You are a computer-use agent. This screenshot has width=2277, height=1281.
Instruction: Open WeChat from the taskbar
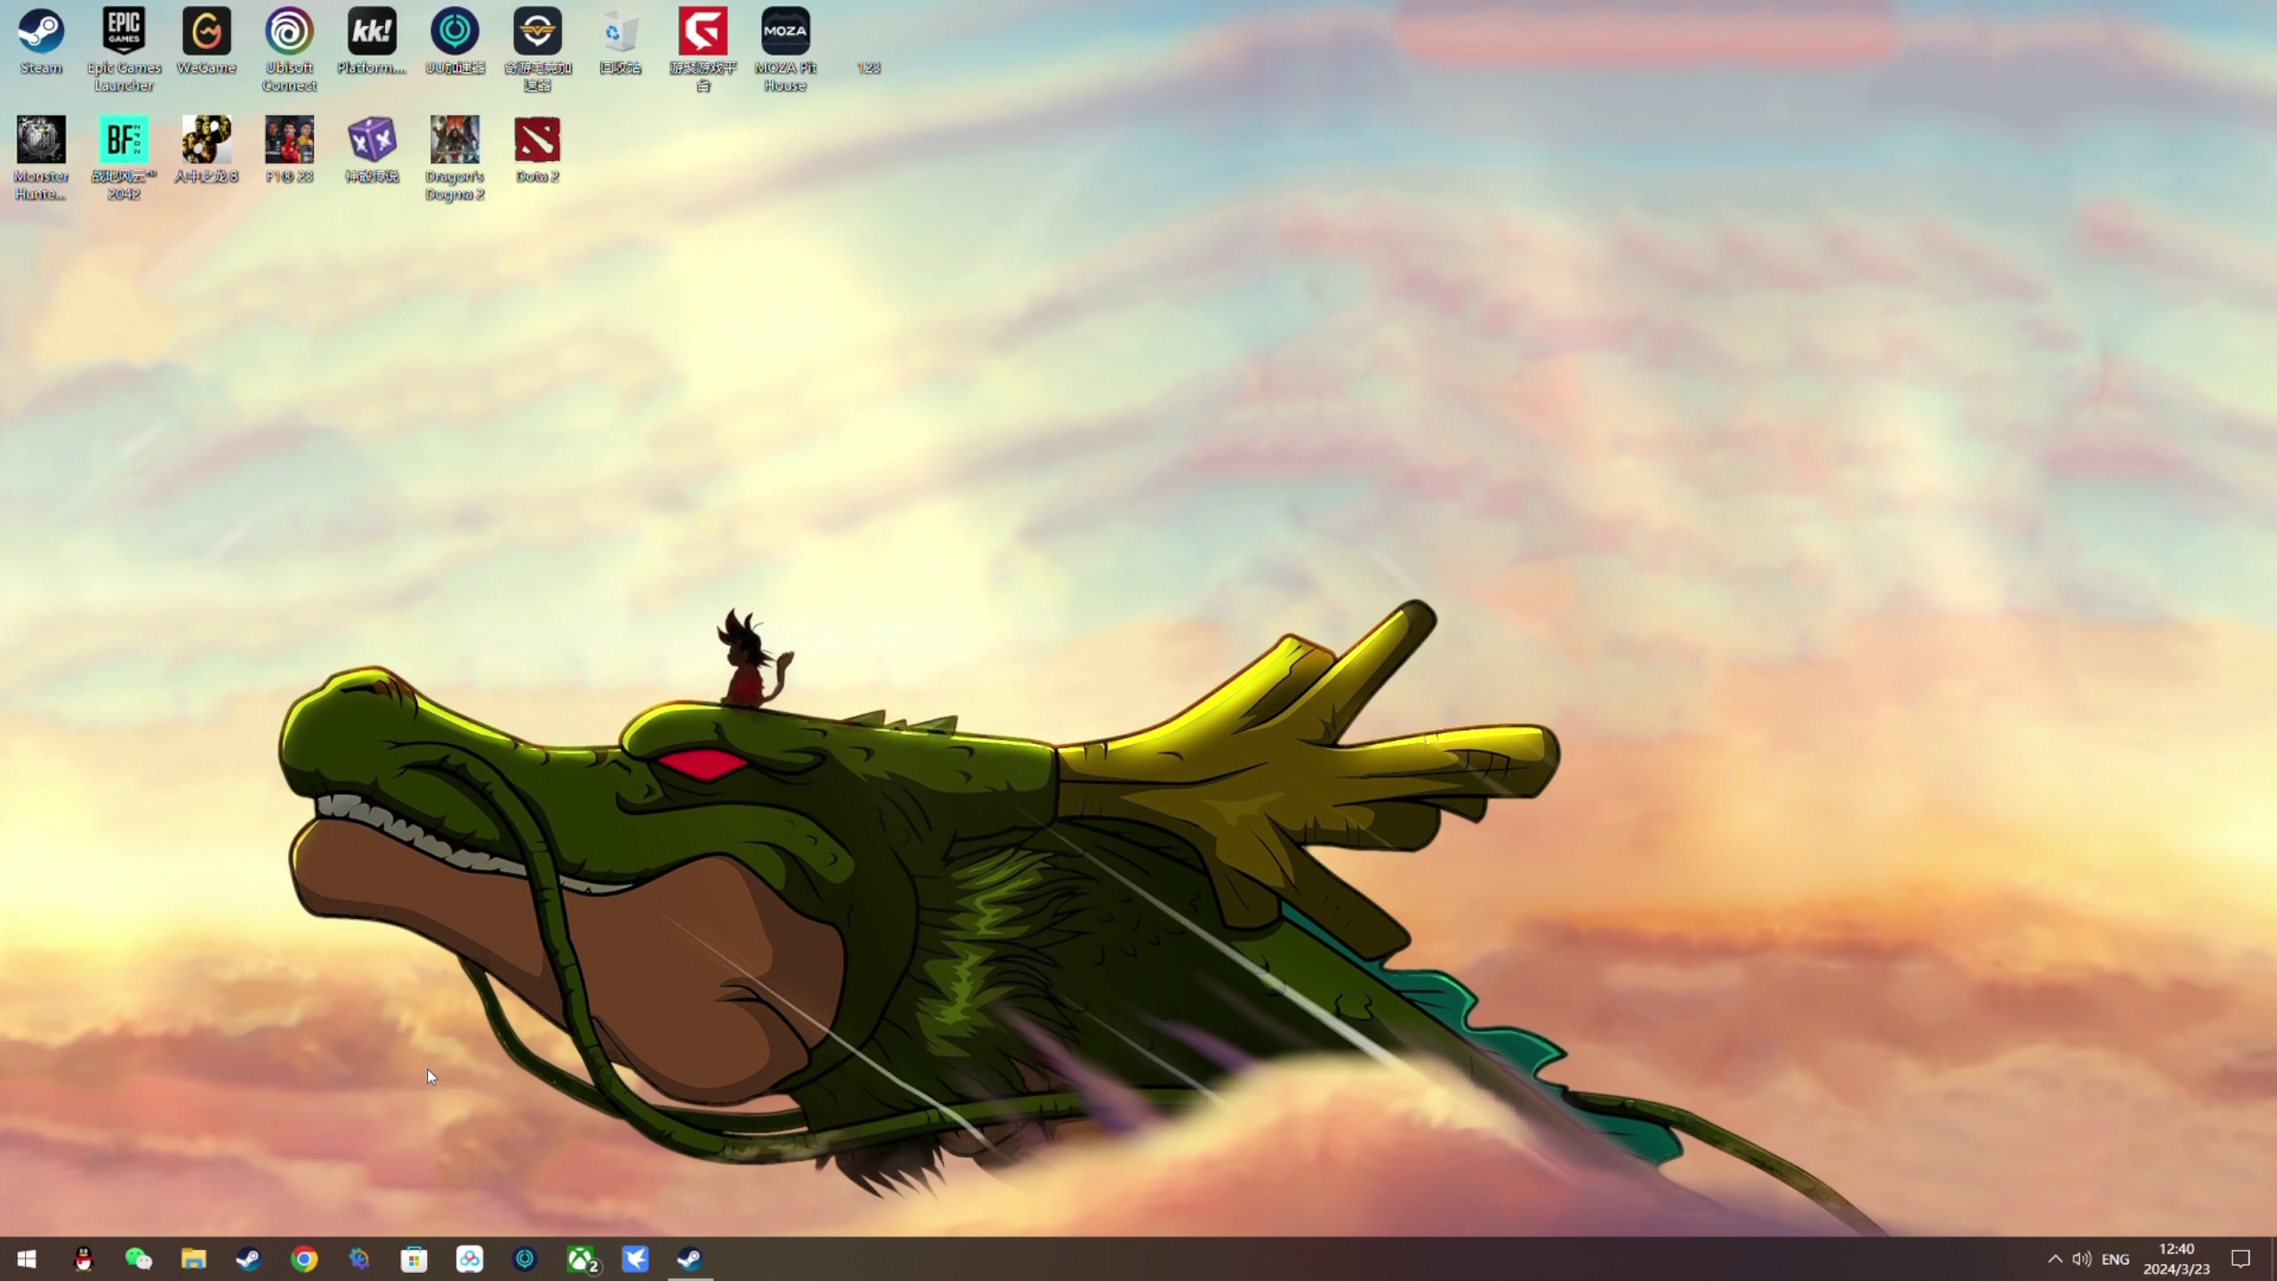tap(139, 1259)
